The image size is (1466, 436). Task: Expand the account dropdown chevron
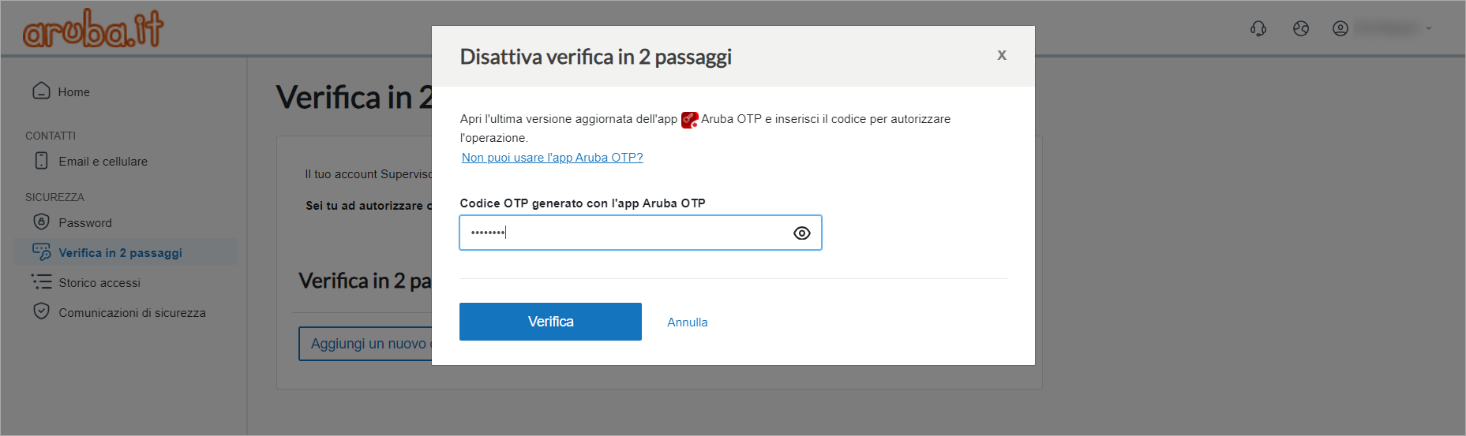(x=1428, y=28)
